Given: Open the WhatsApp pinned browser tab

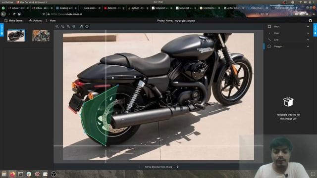Looking at the screenshot, I should point(3,8).
